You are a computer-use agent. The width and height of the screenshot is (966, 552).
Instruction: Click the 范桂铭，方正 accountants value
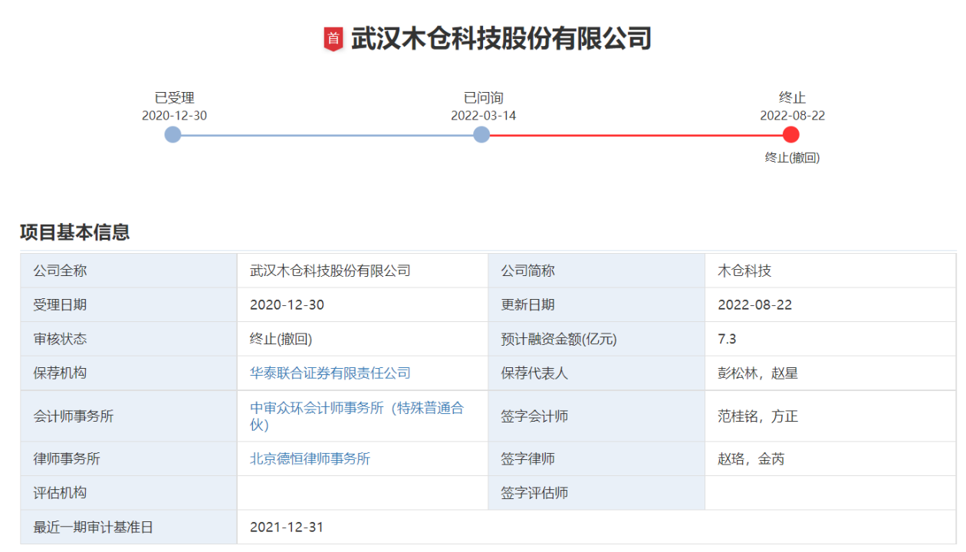(758, 416)
